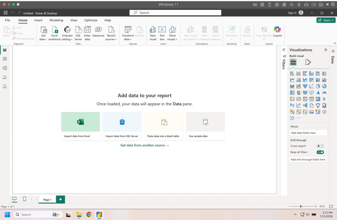Turn off the Keep all filters toggle
This screenshot has height=220, width=337.
320,152
